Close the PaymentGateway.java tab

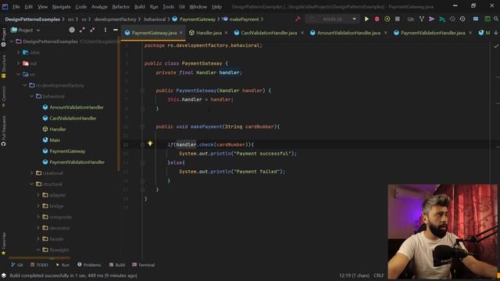(x=180, y=33)
